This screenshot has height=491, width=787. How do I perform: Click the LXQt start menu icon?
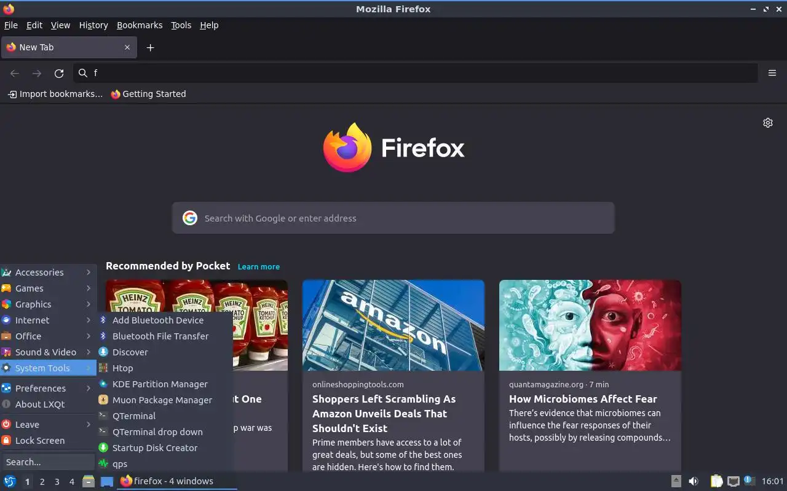click(10, 481)
